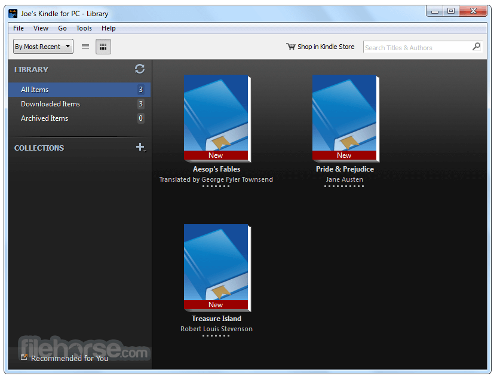Open the Help menu
The image size is (497, 379).
point(108,28)
